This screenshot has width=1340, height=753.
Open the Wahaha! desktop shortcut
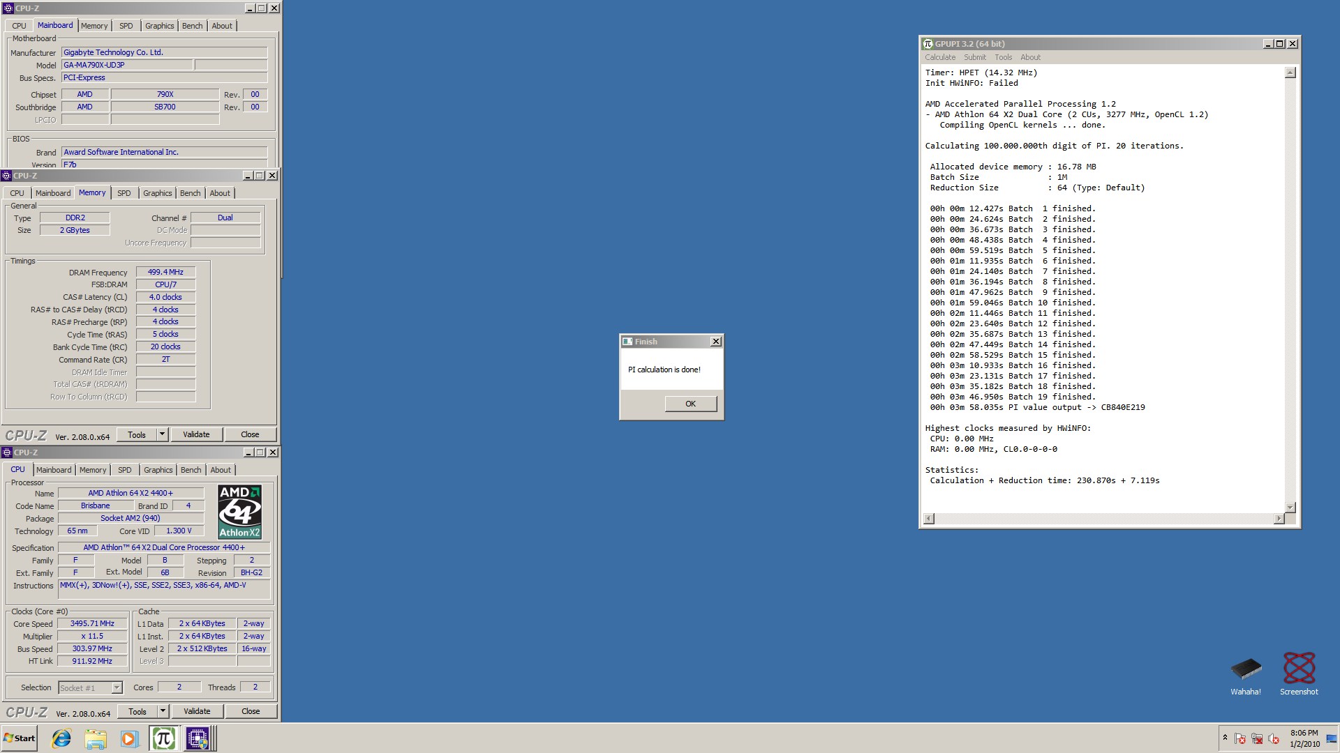[1246, 676]
